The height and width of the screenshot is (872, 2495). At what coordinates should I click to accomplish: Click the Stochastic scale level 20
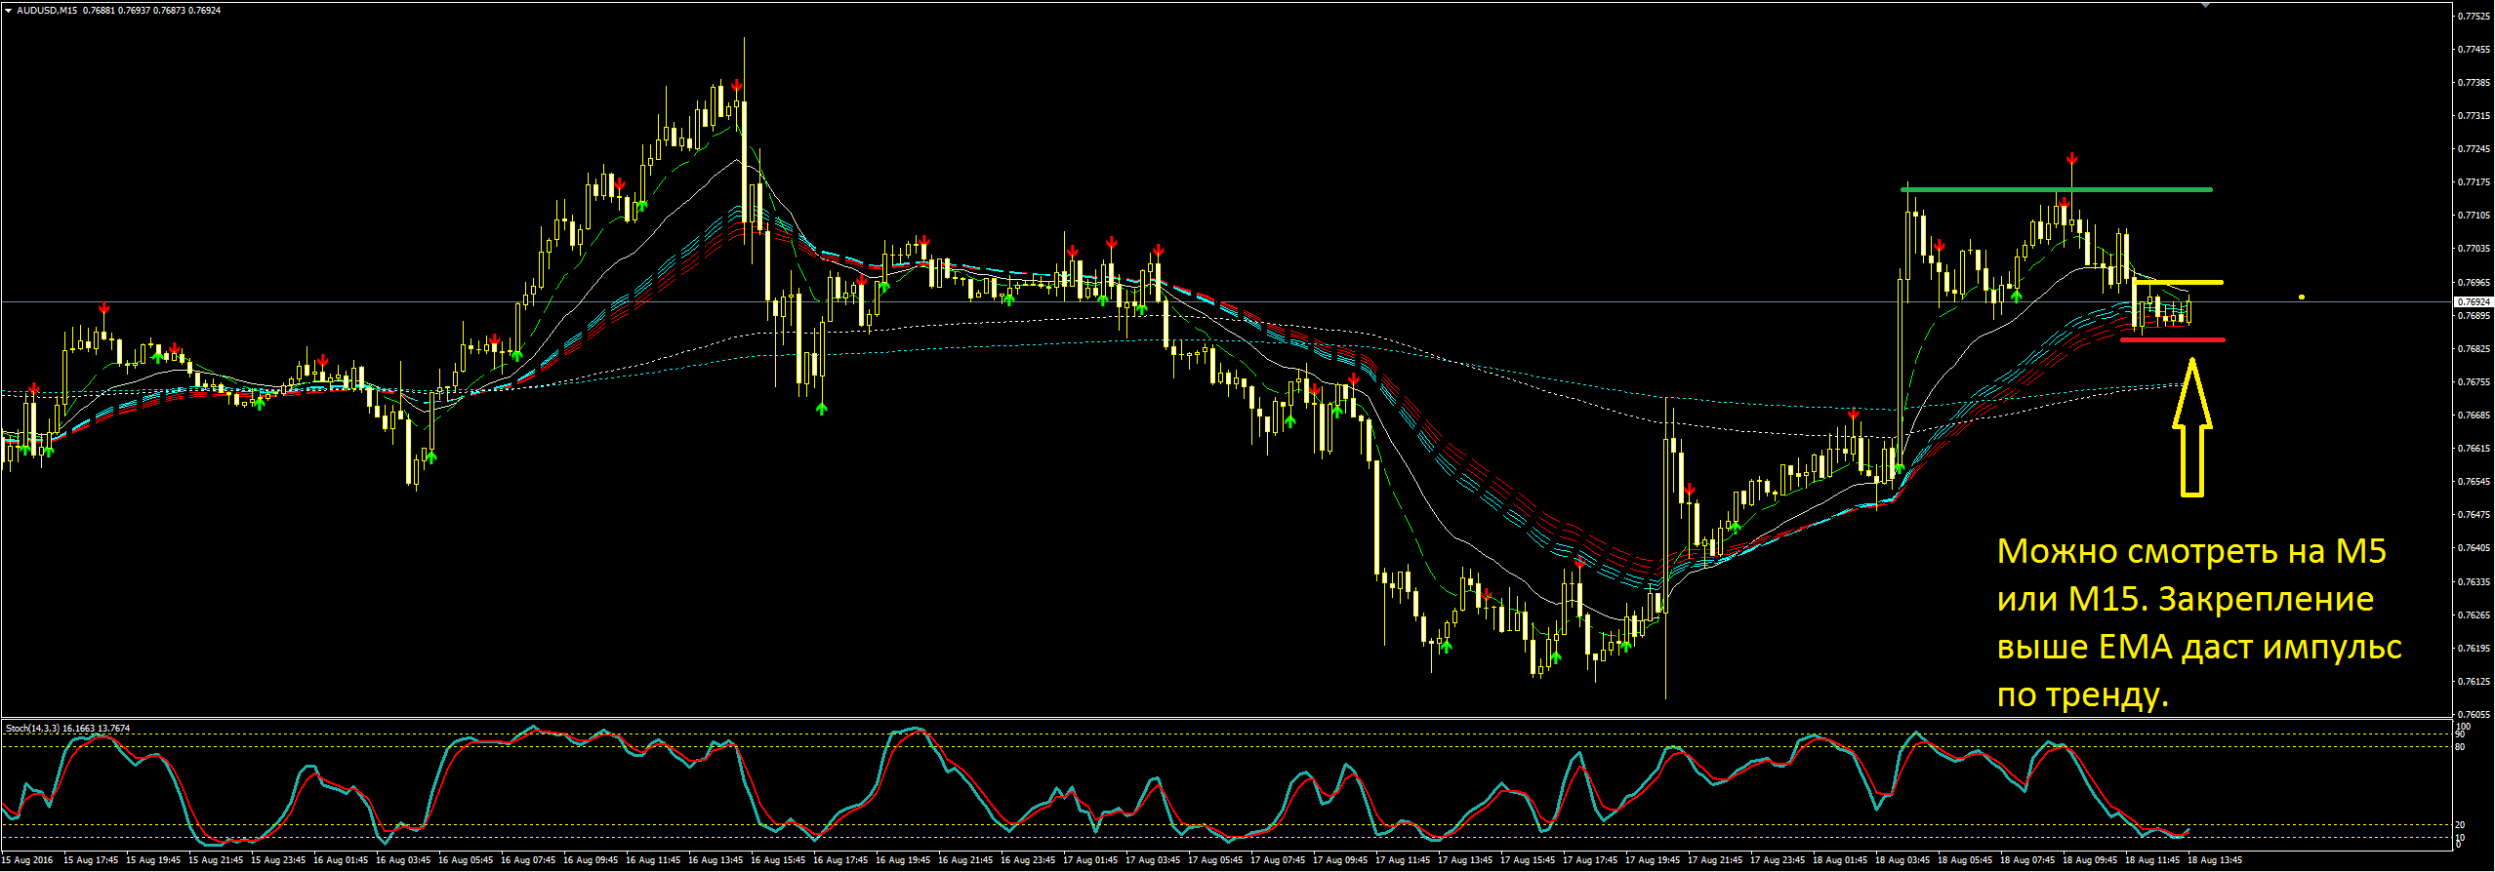2461,825
